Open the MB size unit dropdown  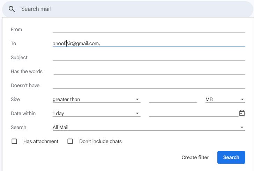pos(225,99)
